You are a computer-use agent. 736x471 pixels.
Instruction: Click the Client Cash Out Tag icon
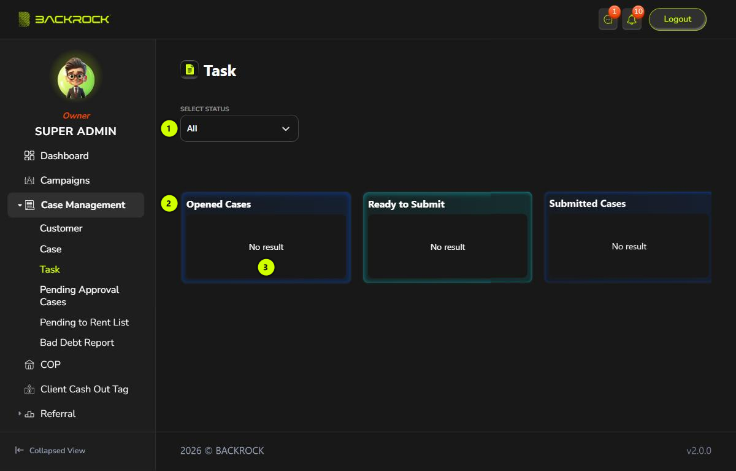click(x=29, y=389)
